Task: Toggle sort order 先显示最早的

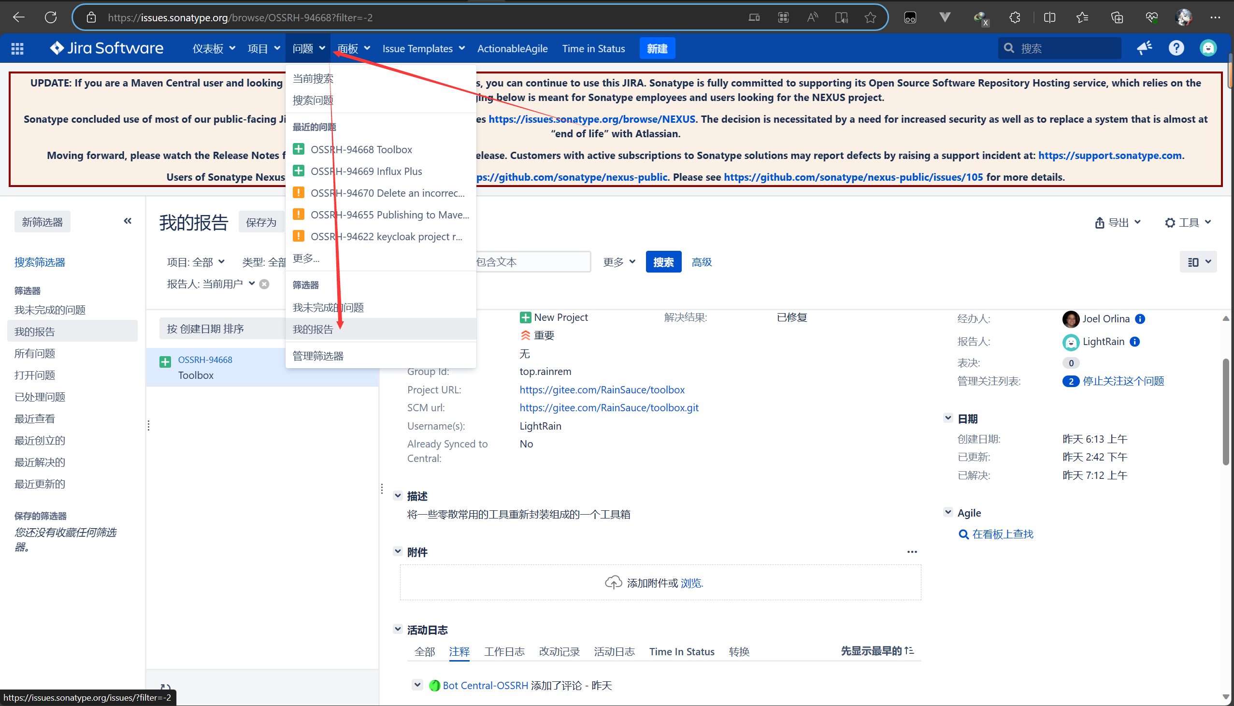Action: (x=877, y=651)
